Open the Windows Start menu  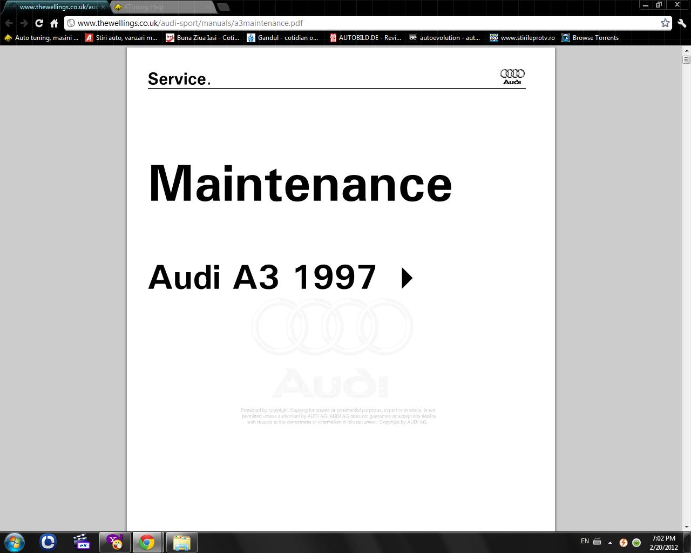point(15,542)
